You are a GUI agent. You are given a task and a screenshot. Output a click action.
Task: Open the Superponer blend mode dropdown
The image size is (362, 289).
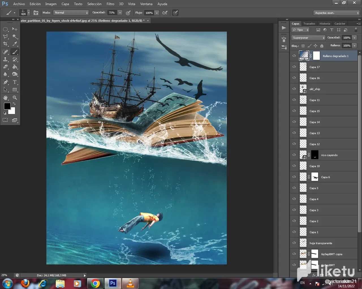[x=308, y=38]
